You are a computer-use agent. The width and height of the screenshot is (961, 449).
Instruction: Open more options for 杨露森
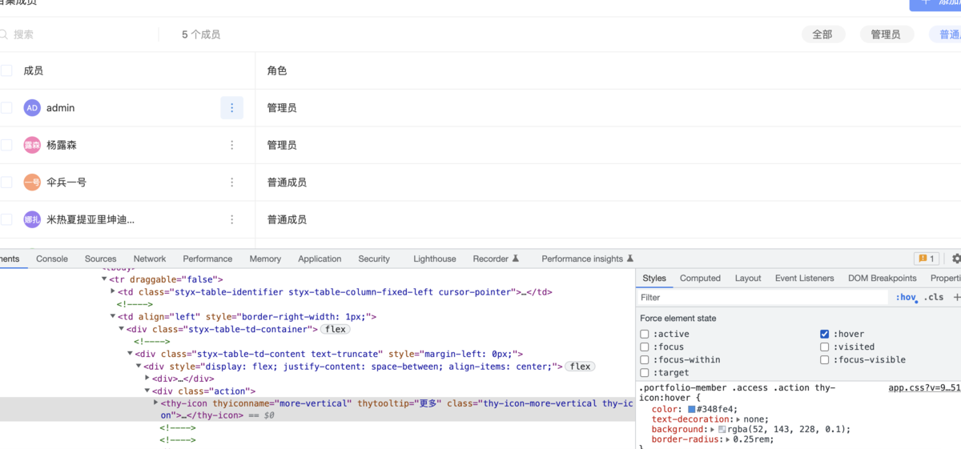[x=231, y=145]
